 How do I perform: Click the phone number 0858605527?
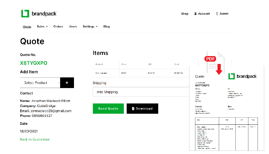[x=42, y=116]
